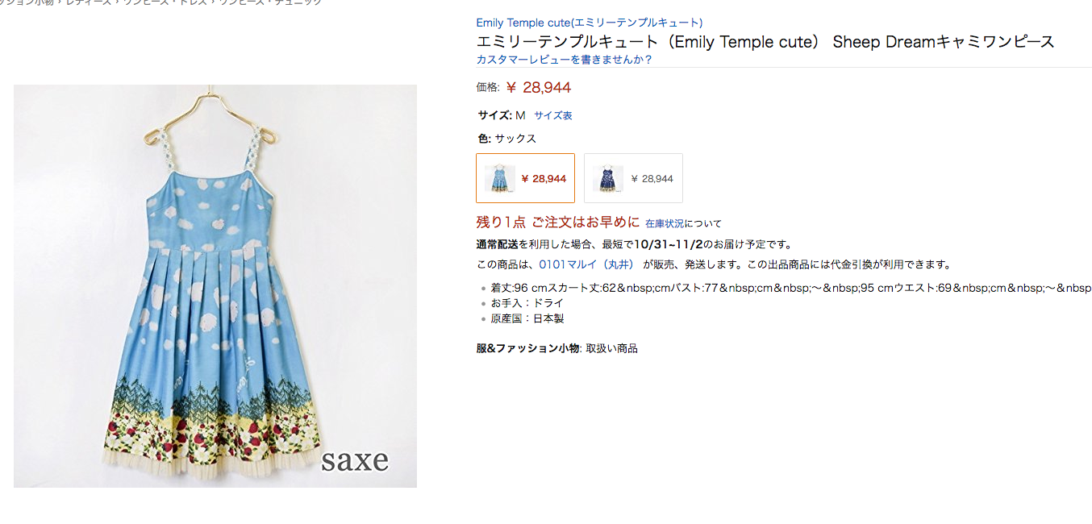Open the 在庫状況 stock status link
Viewport: 1092px width, 524px height.
(665, 223)
